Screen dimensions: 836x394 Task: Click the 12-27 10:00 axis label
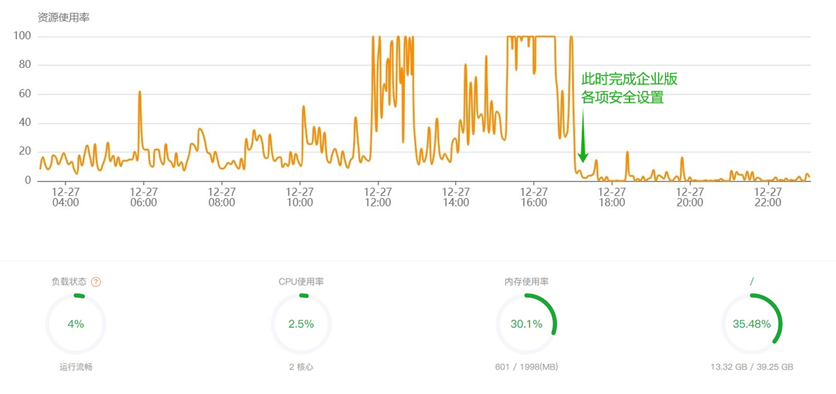tap(300, 197)
